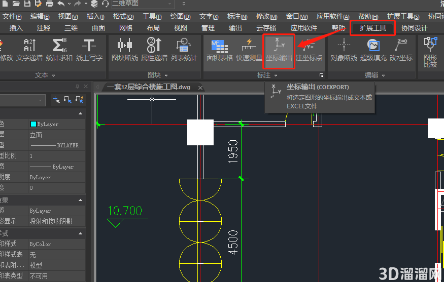
Task: Select the 超级填充 tool
Action: point(373,50)
